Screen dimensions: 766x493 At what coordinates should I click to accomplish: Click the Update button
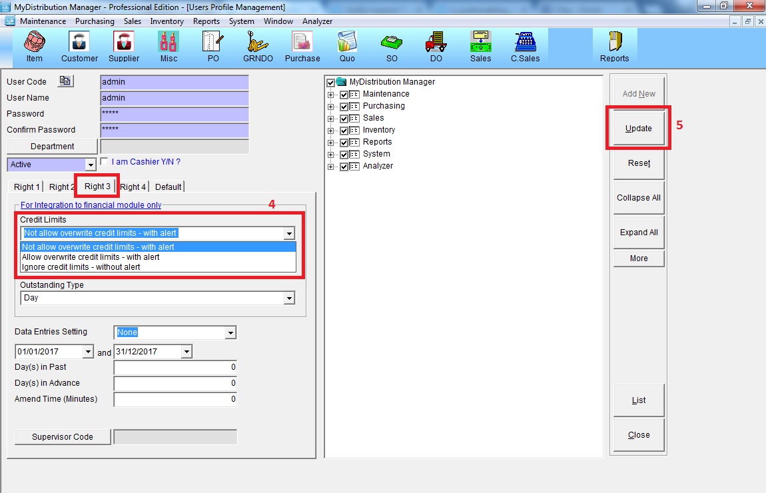[x=638, y=128]
